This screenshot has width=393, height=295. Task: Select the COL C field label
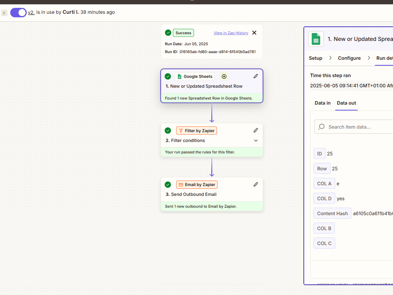(324, 243)
